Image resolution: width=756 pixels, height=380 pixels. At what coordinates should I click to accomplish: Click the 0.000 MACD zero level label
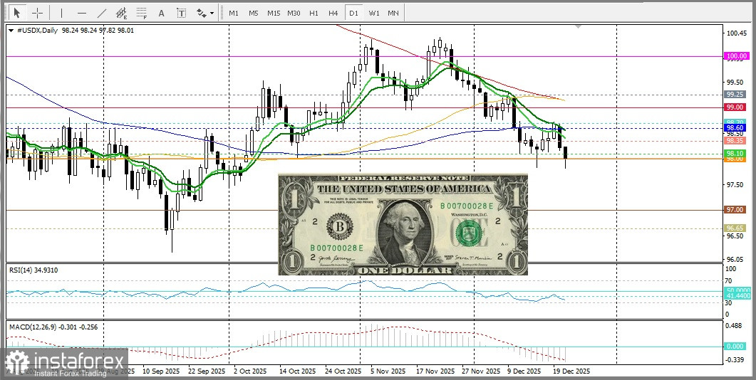pos(736,347)
